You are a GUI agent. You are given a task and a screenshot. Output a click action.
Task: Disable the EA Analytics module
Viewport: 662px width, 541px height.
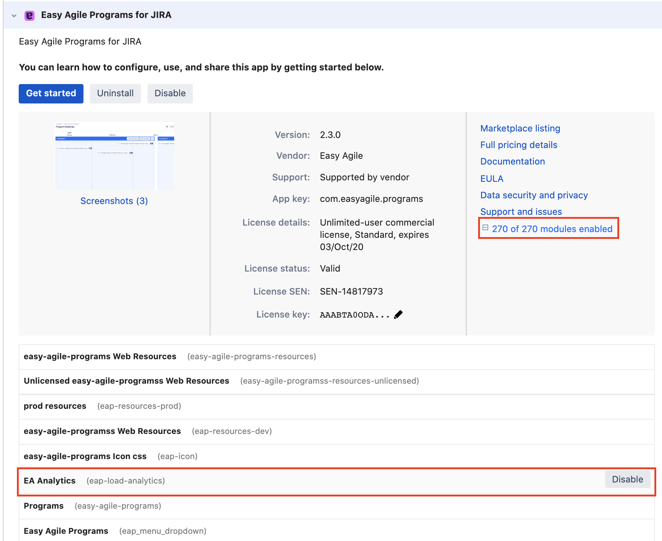(x=627, y=480)
